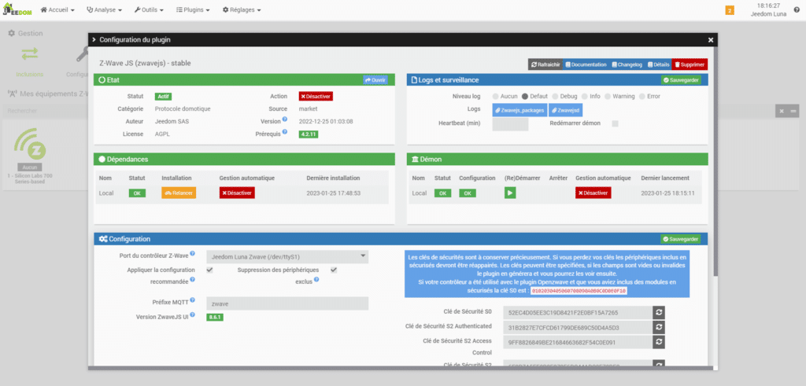Click the Port du contrôleur help icon
Viewport: 806px width, 386px height.
tap(192, 254)
